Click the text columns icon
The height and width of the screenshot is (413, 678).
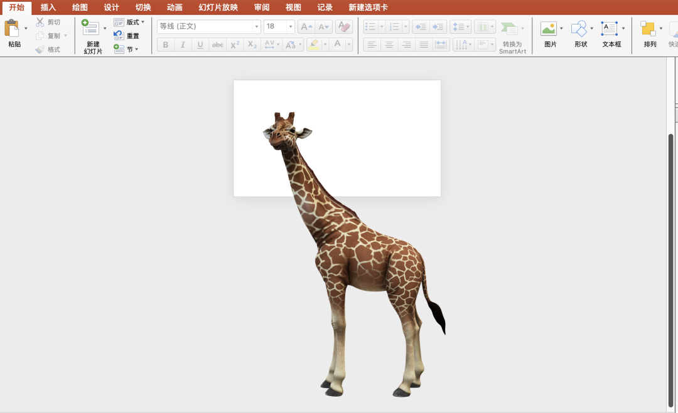[x=483, y=27]
